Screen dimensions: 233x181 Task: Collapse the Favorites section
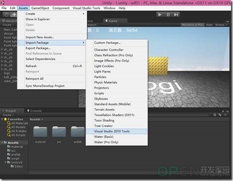point(2,119)
